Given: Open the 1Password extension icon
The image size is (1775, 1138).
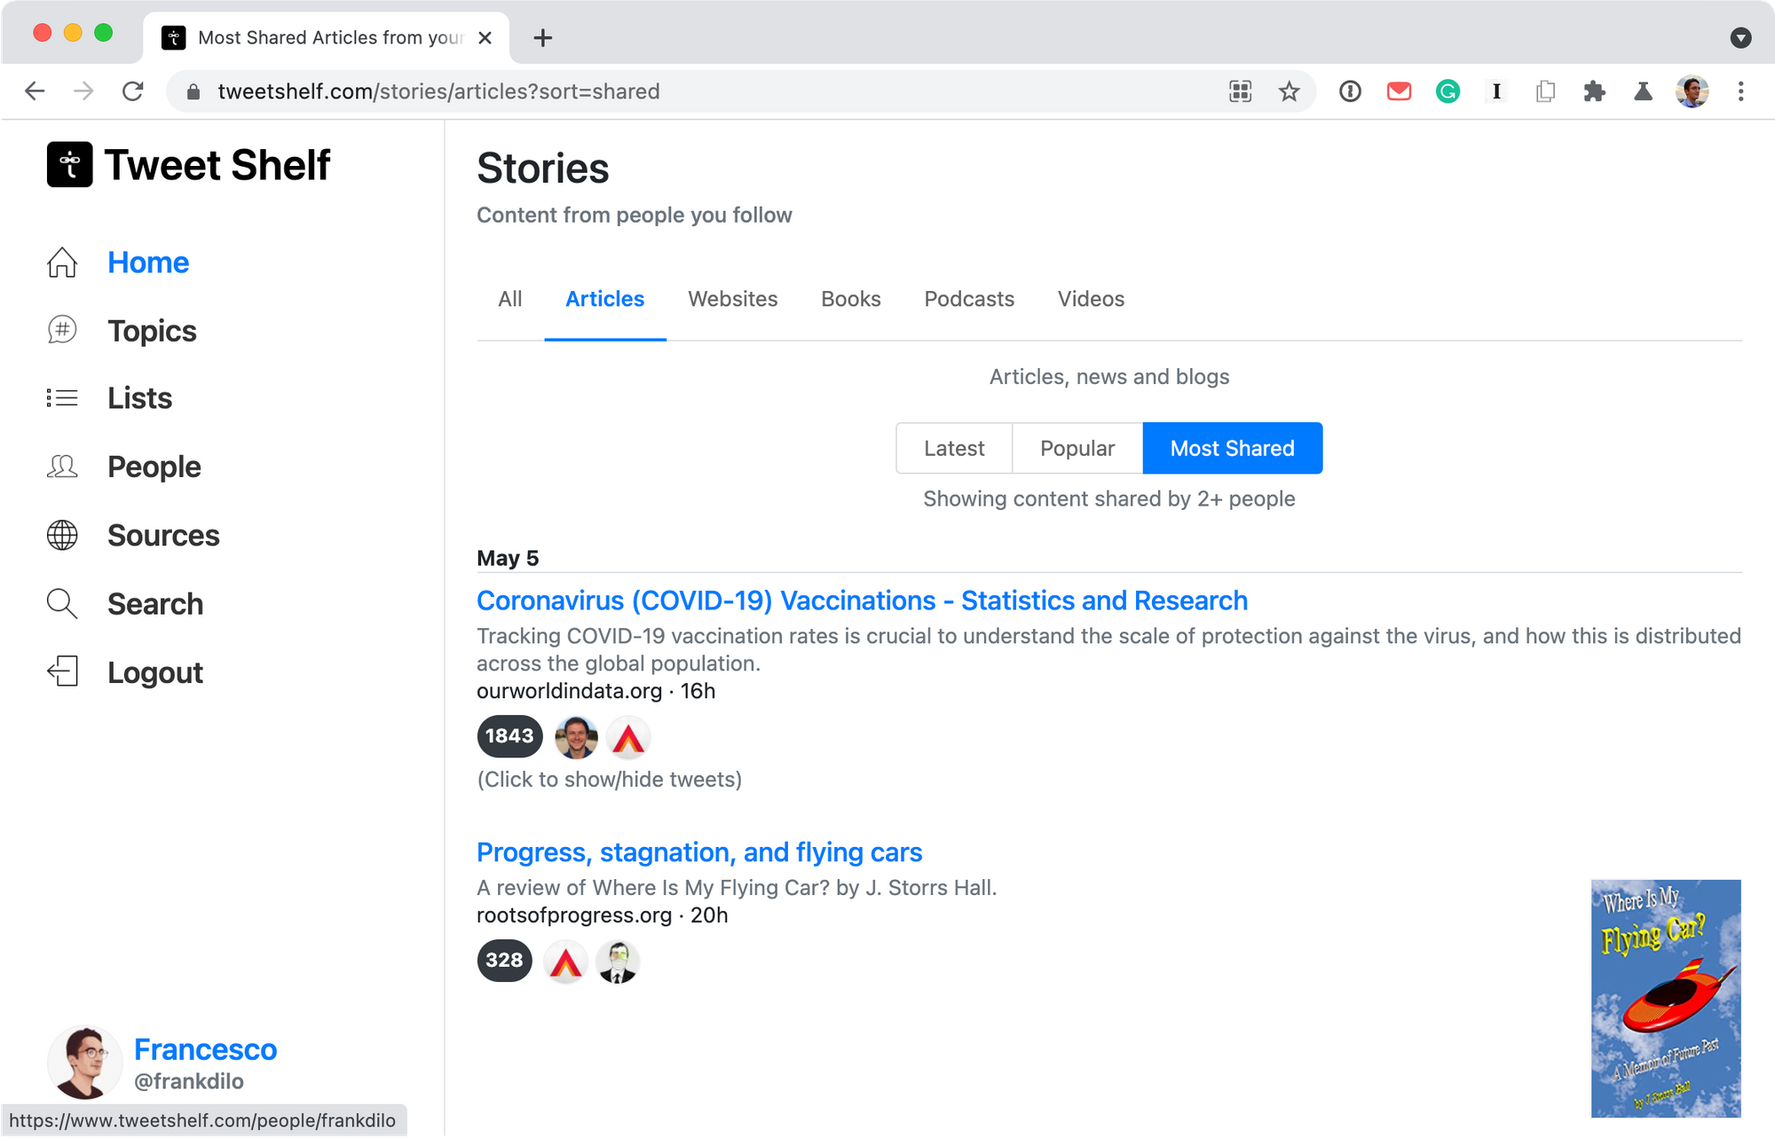Looking at the screenshot, I should (x=1350, y=91).
